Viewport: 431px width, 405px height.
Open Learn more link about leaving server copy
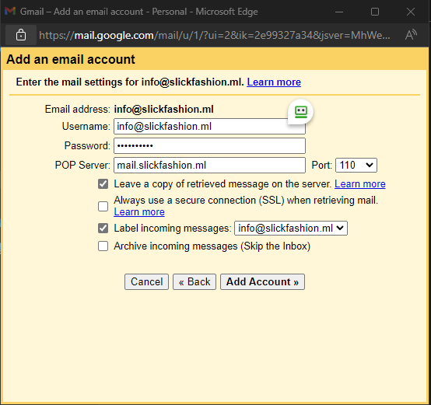click(x=359, y=184)
